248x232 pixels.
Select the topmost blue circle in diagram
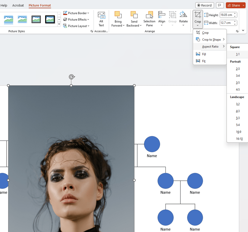(x=152, y=144)
